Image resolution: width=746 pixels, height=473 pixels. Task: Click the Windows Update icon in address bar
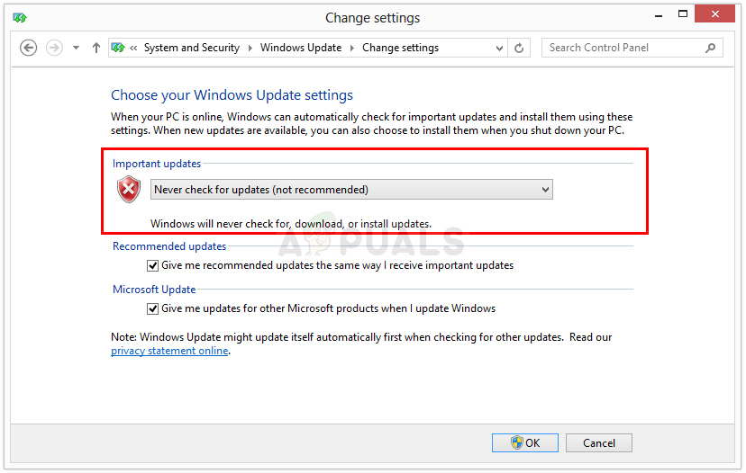(x=117, y=49)
